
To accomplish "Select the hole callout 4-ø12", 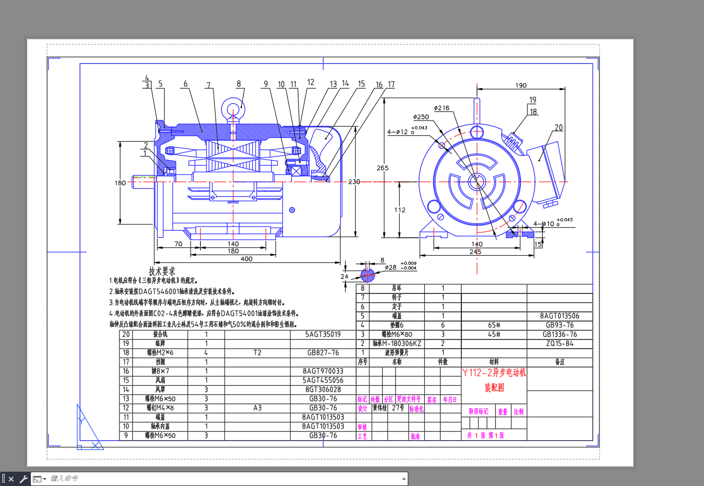I will click(398, 132).
